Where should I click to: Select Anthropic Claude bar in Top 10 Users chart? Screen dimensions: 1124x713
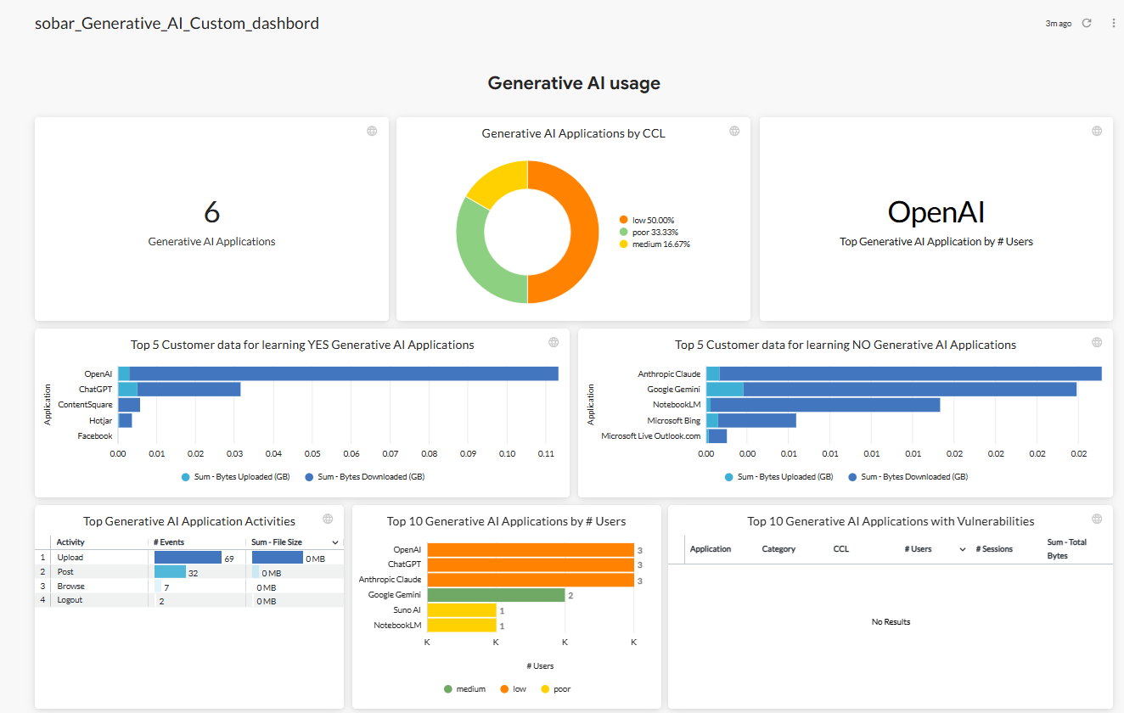tap(531, 580)
